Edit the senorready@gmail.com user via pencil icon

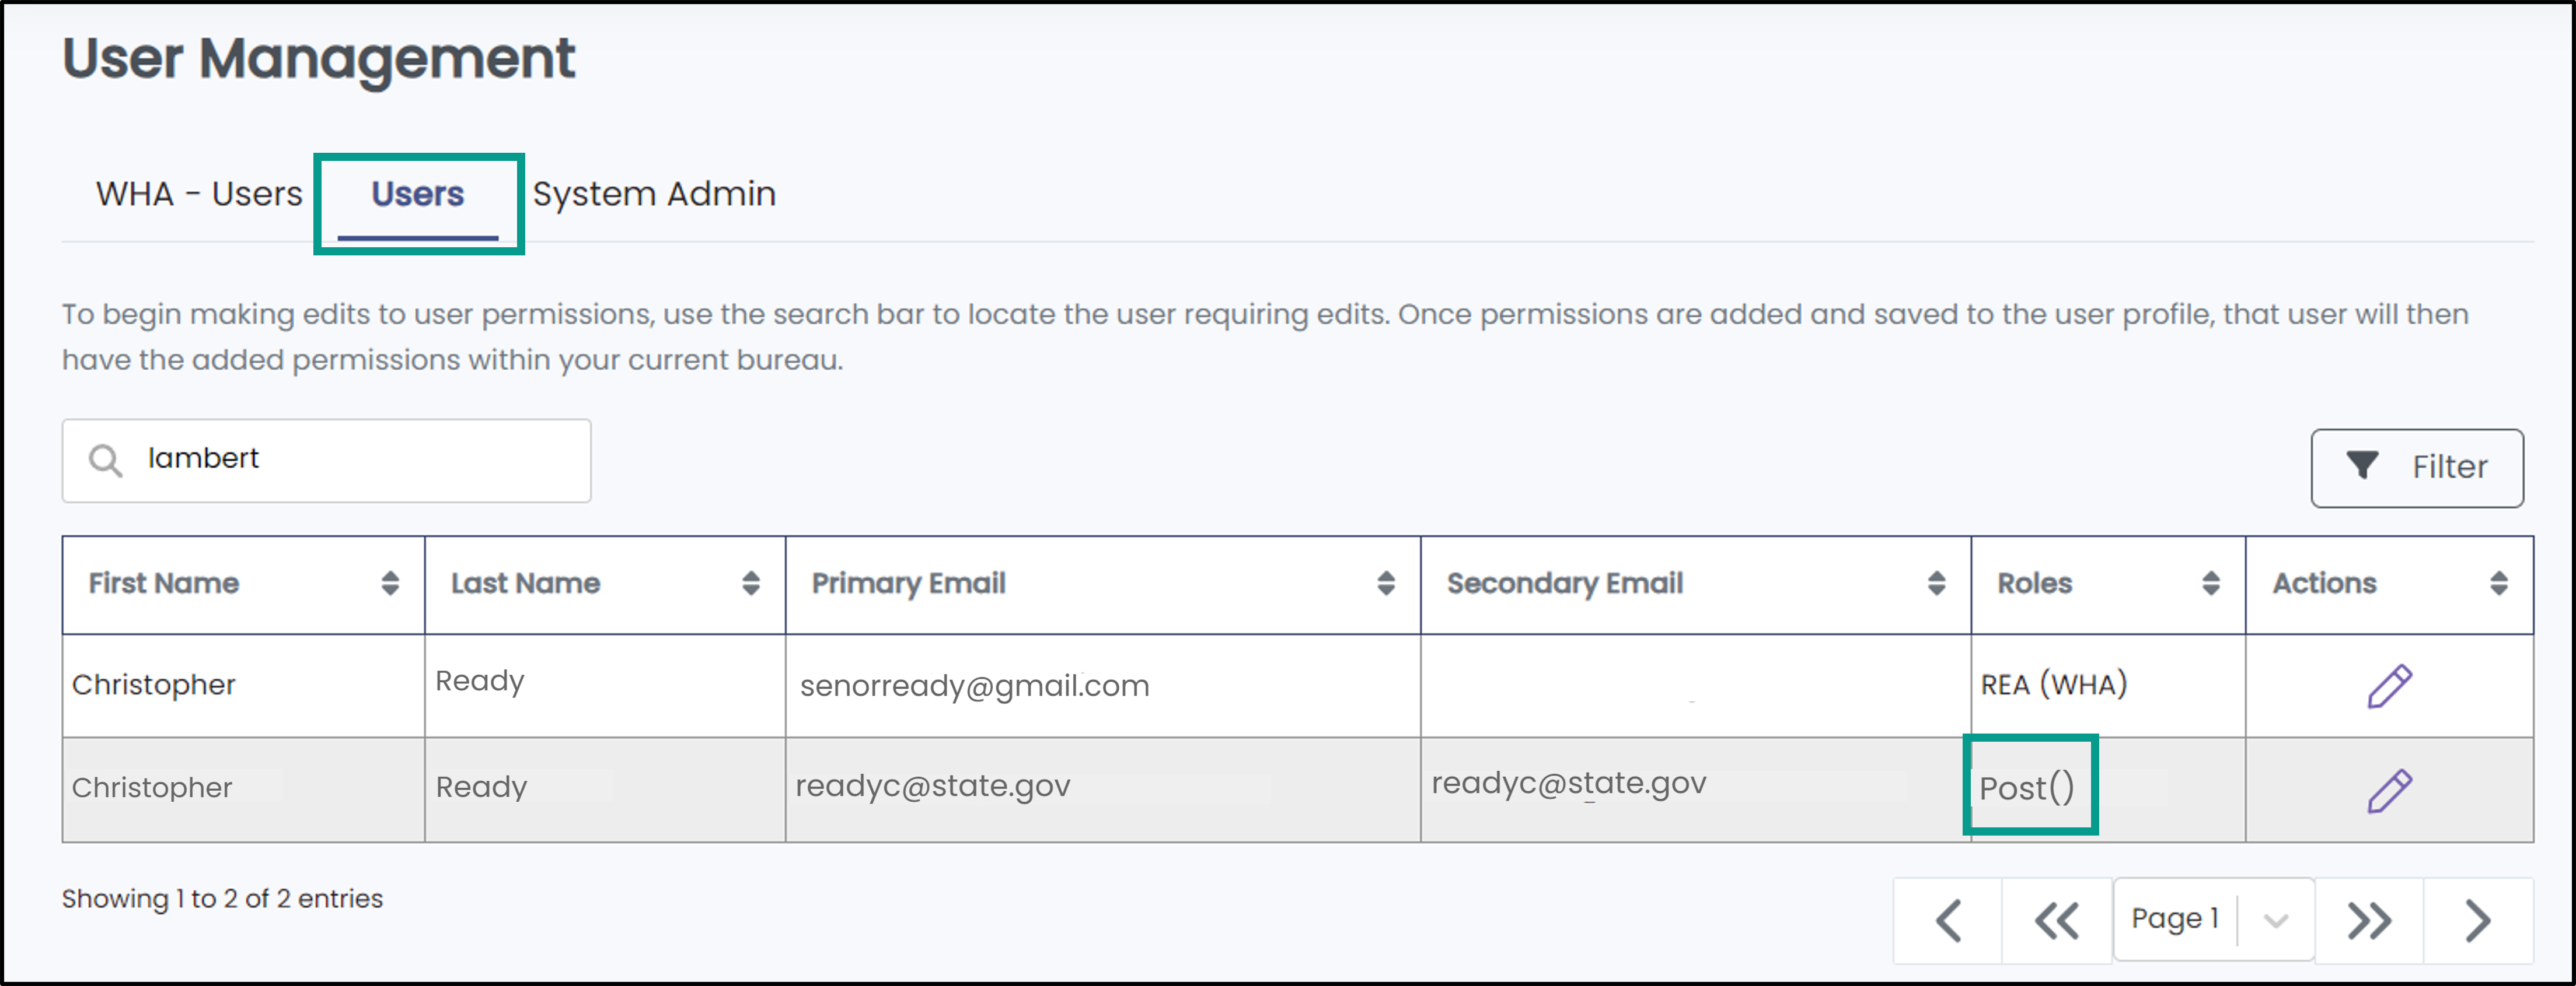2389,686
